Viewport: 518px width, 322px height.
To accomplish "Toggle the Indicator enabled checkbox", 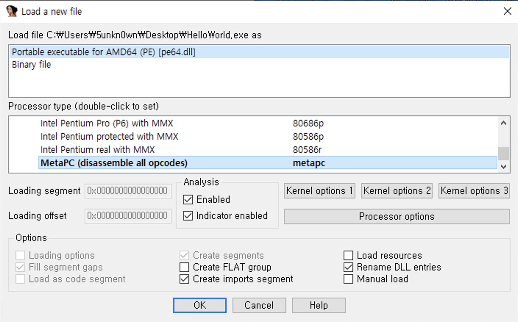I will pos(188,216).
